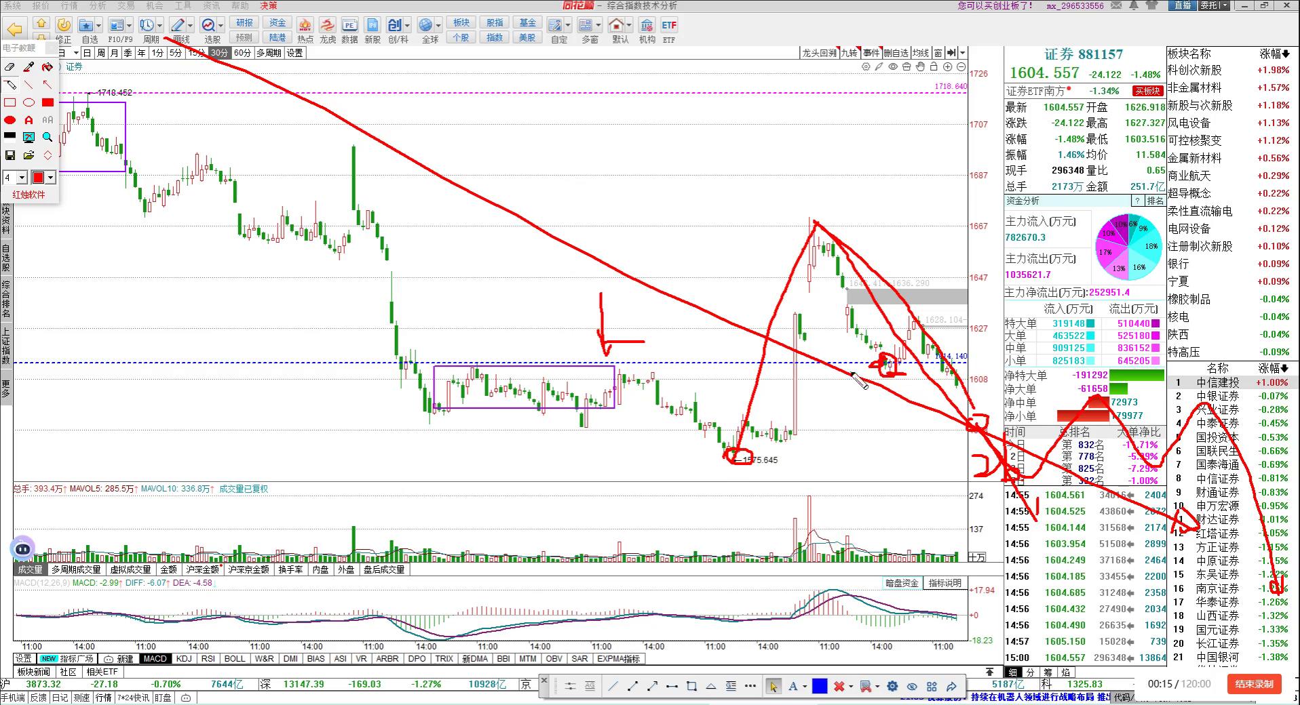
Task: Switch chart period to 60分
Action: click(242, 53)
